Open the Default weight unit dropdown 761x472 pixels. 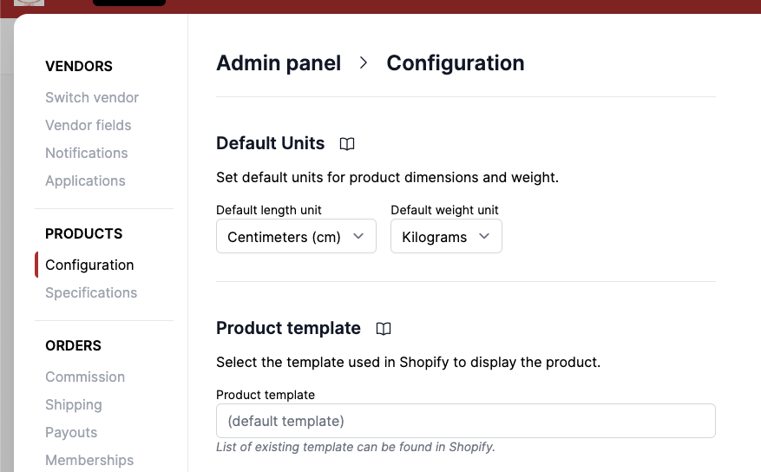[446, 237]
